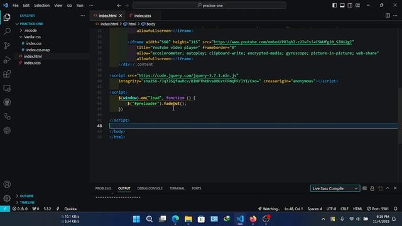Select the index.html editor tab

107,16
